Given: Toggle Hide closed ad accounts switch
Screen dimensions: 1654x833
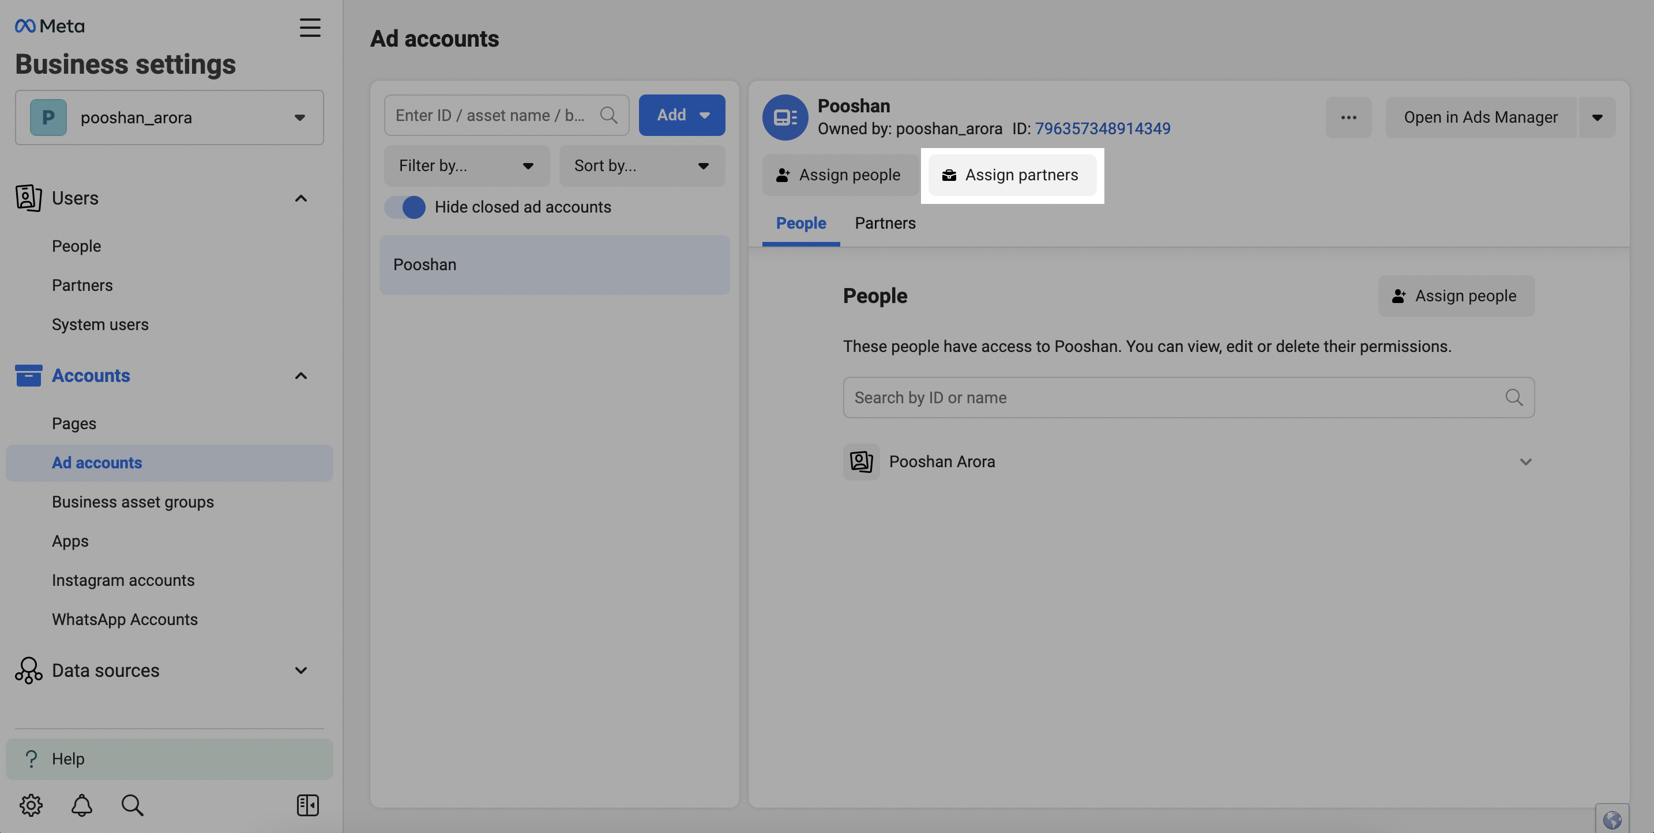Looking at the screenshot, I should (404, 207).
